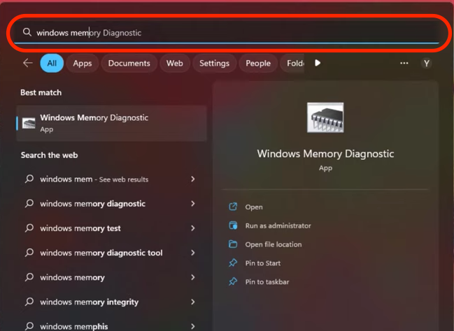Click the search input field text
Screen dimensions: 454x331
89,33
